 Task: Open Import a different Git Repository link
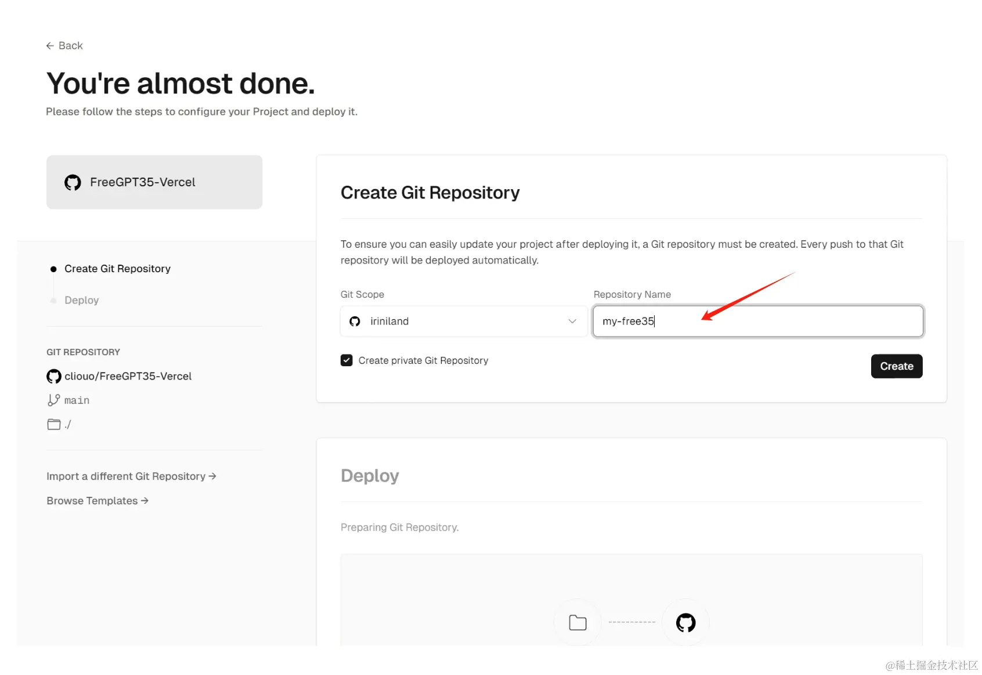click(131, 476)
